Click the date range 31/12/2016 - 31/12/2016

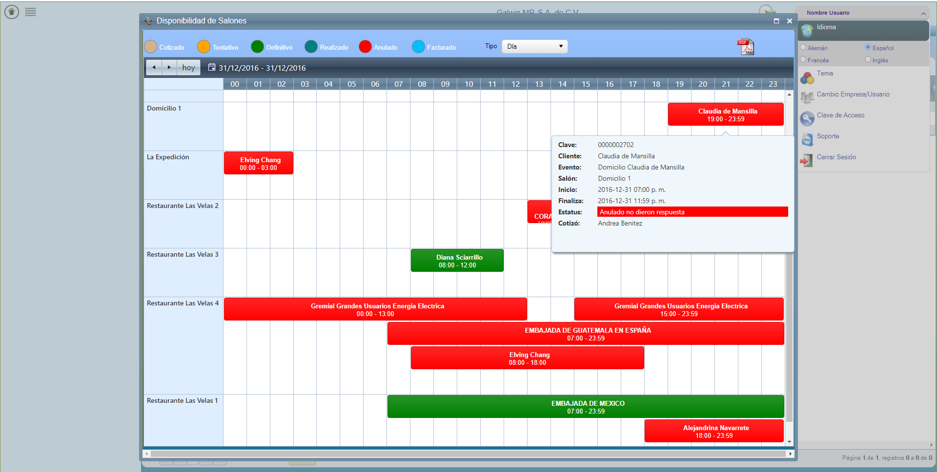(262, 68)
